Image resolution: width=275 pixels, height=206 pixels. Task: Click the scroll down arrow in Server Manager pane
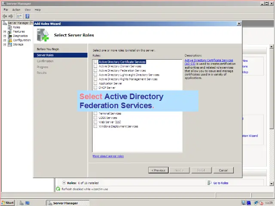(271, 184)
